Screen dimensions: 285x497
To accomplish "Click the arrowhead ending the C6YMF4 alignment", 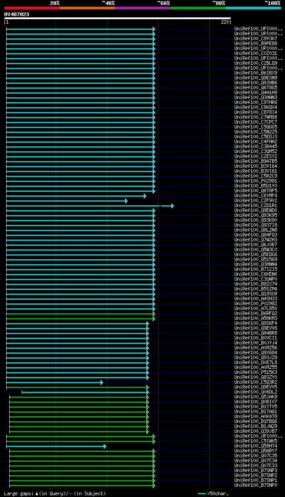I will [x=145, y=196].
